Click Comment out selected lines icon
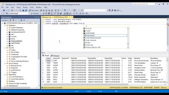Screen dimensions: 169x95 click(74, 13)
